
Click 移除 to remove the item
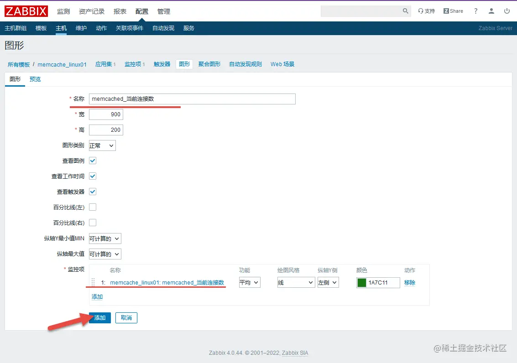click(409, 283)
